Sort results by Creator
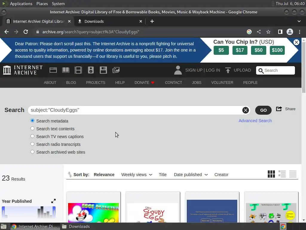This screenshot has height=230, width=306. click(x=221, y=175)
